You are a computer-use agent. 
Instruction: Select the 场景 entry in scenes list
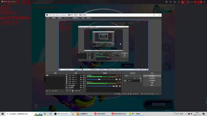[x=55, y=75]
